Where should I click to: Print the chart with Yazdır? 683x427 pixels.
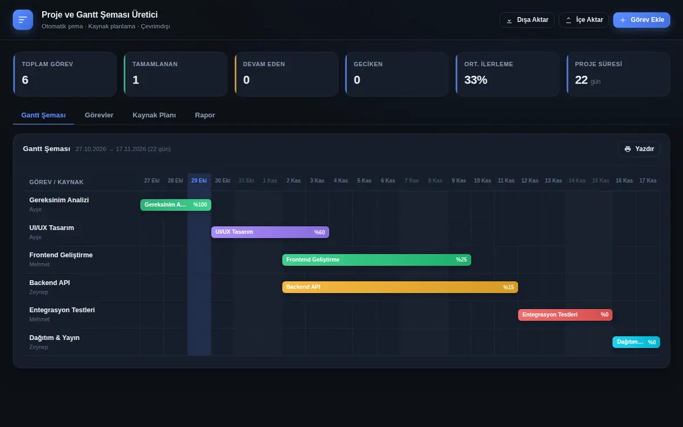click(x=639, y=149)
